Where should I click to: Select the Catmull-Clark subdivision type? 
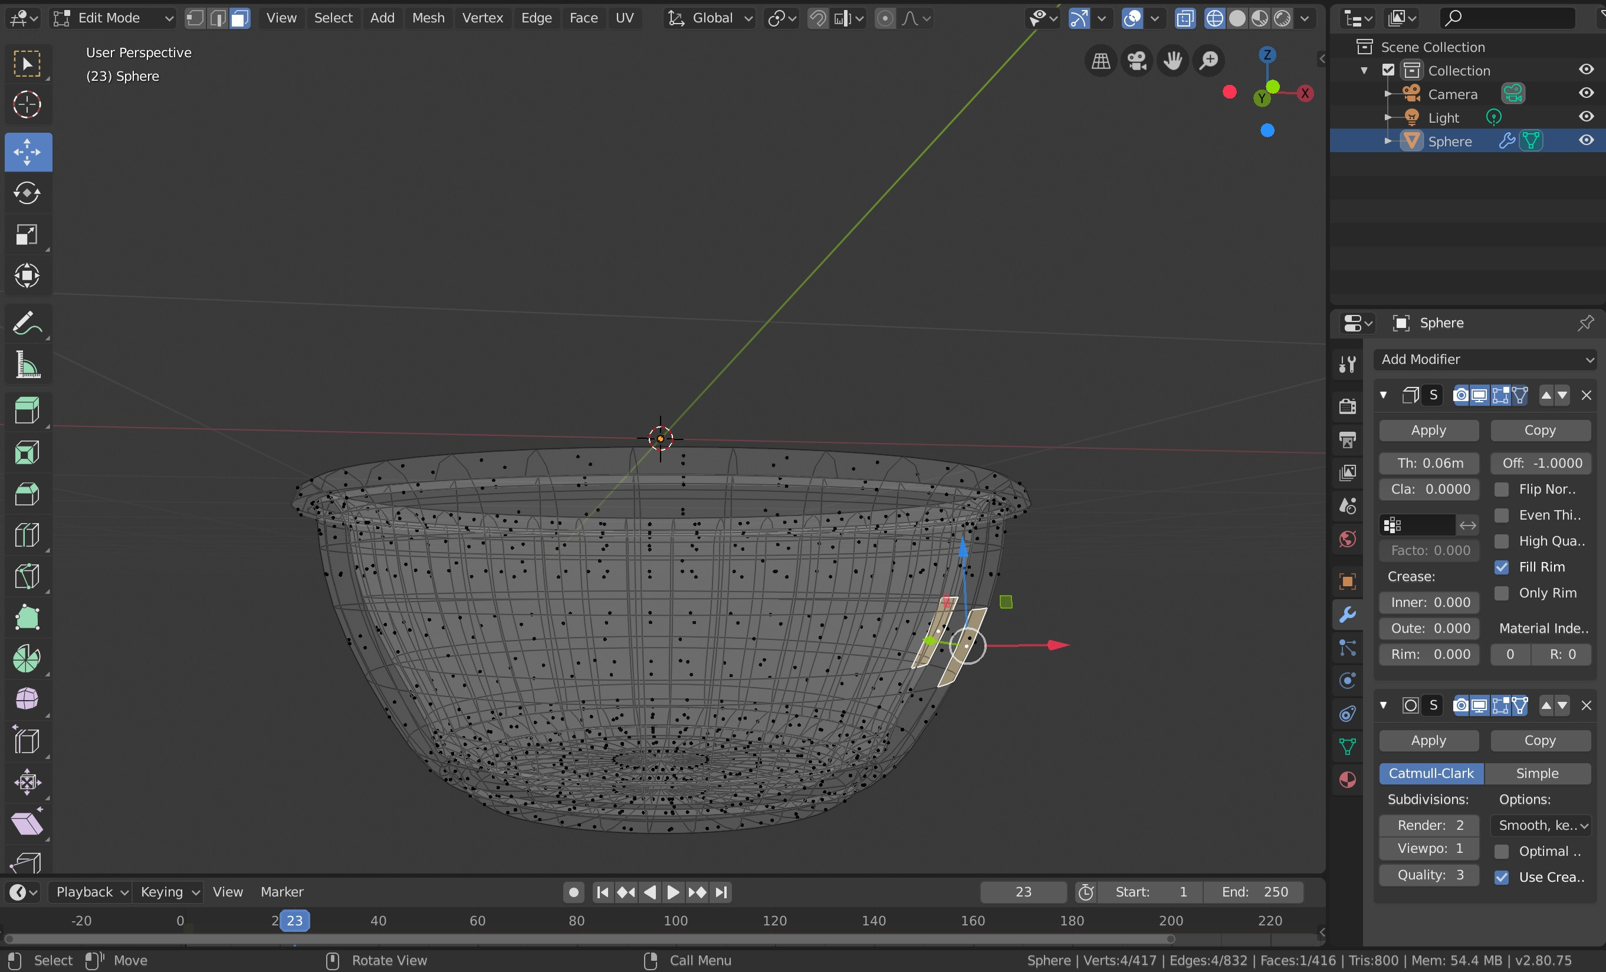[1431, 773]
